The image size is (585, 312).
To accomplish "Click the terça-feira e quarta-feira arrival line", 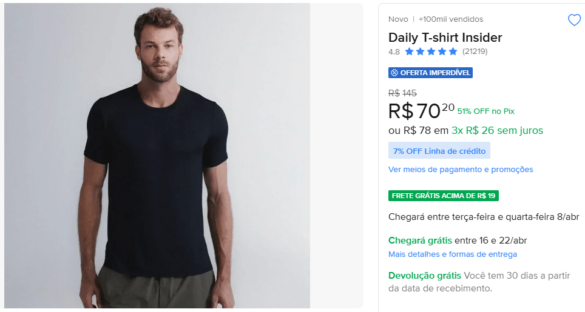I will [484, 217].
